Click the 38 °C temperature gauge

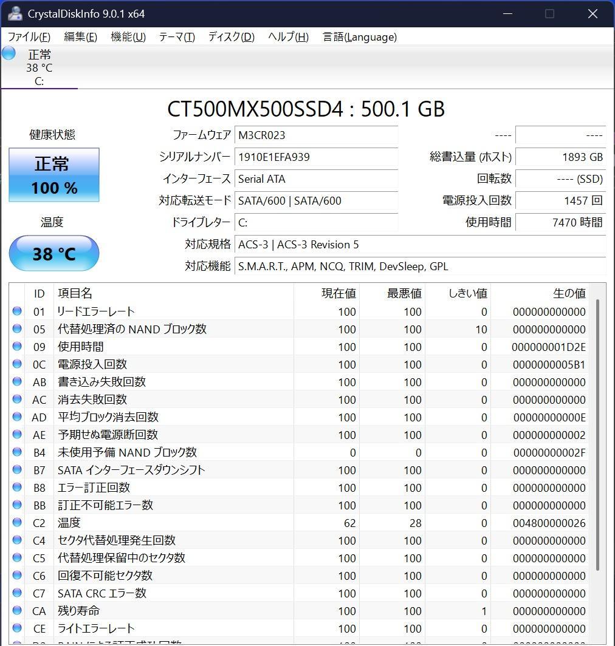point(53,253)
